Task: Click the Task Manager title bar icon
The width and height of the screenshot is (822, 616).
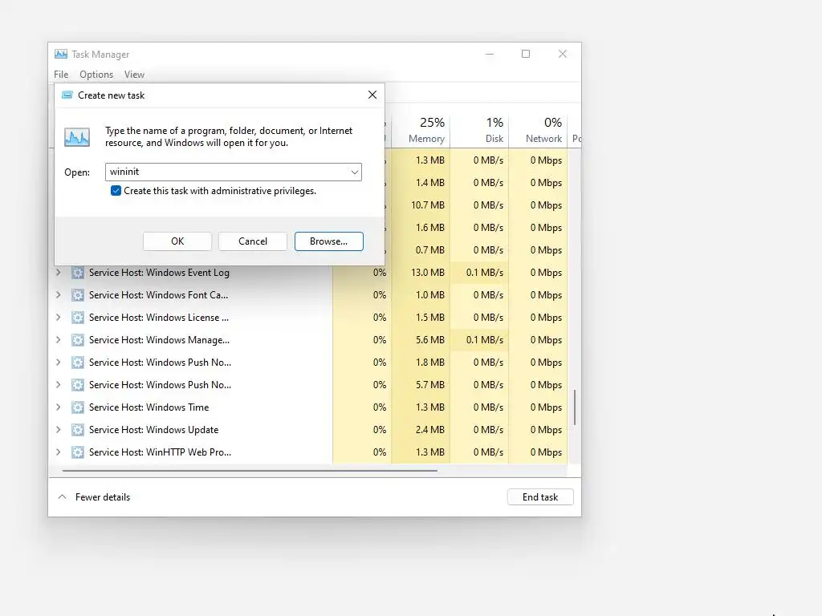Action: (61, 54)
